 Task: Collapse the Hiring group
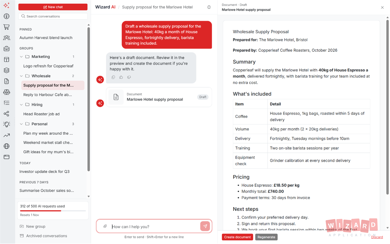[x=21, y=105]
